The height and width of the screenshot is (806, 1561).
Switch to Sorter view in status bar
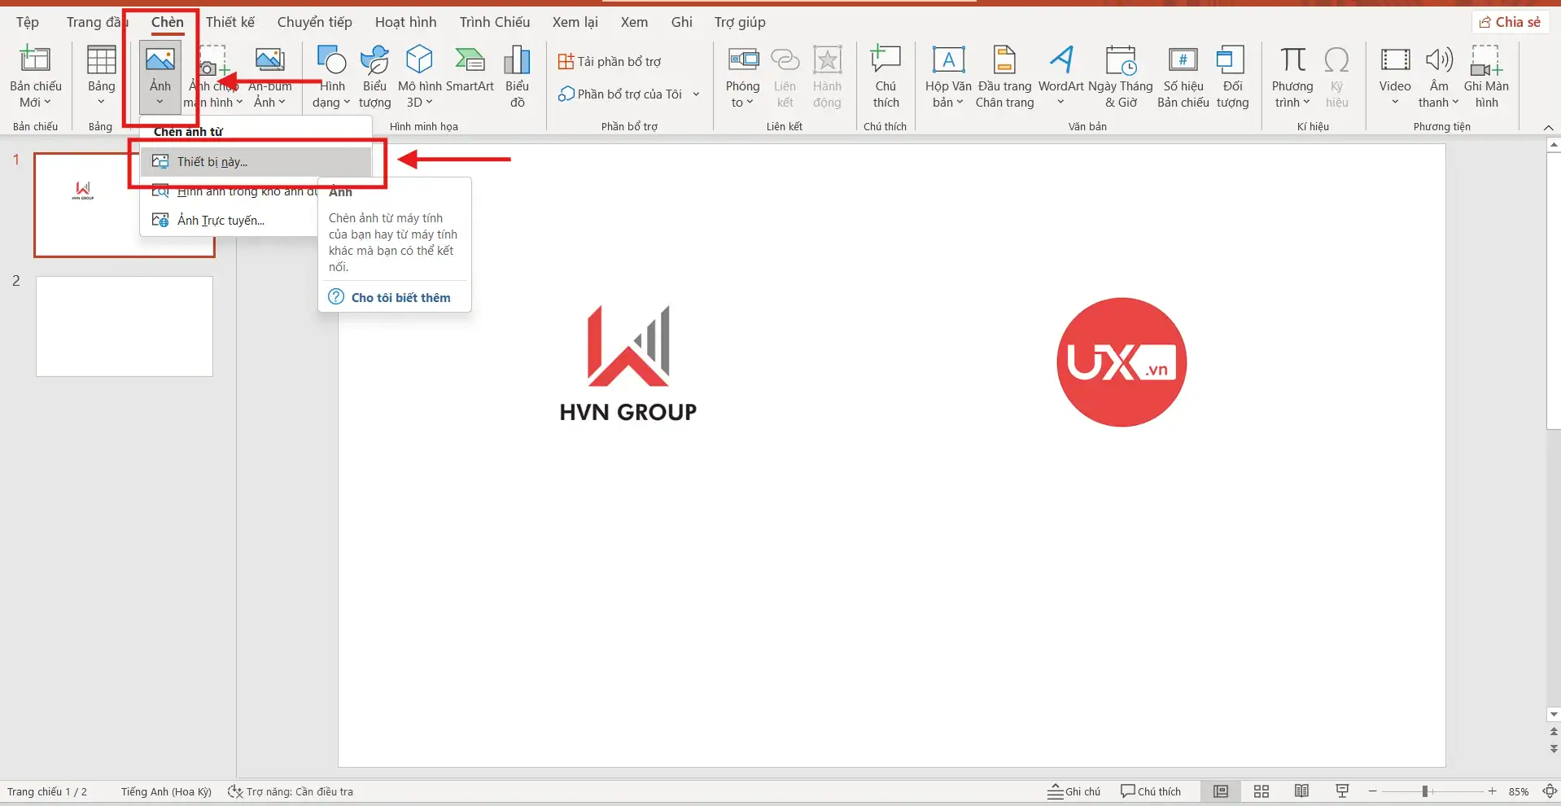pos(1261,791)
